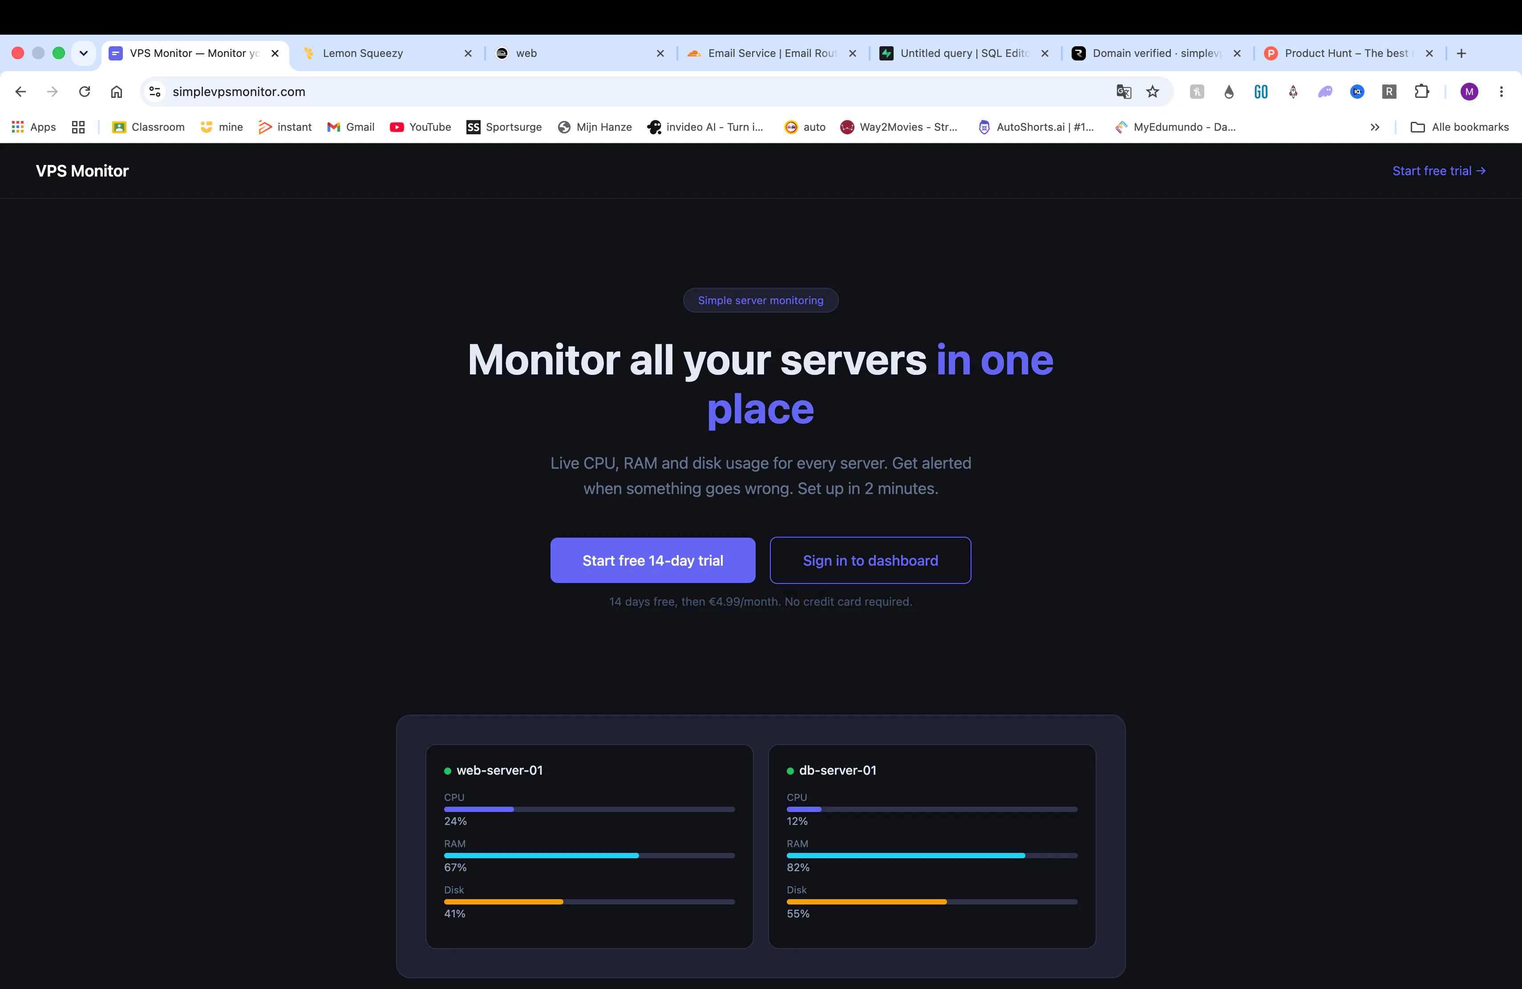
Task: Click the blue GO extension icon
Action: click(1261, 91)
